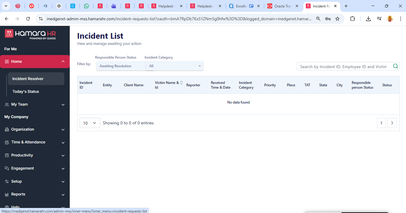Viewport: 406px width, 213px height.
Task: Click the Received Time & Date header
Action: click(x=221, y=85)
